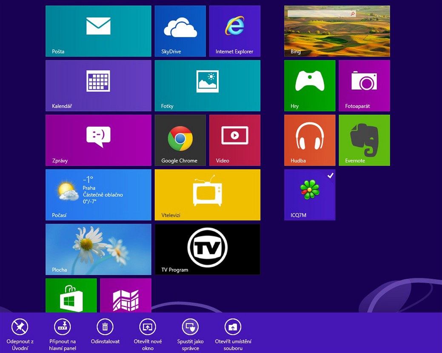Open the TV Program tile
The image size is (442, 353).
(x=208, y=249)
